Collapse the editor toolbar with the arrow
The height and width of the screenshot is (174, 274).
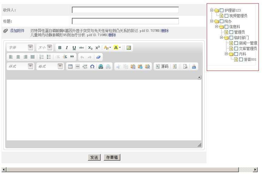click(x=199, y=77)
